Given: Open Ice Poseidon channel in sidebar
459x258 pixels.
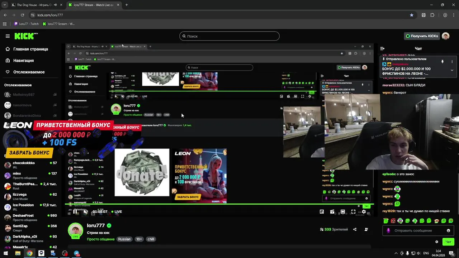Looking at the screenshot, I should click(30, 207).
